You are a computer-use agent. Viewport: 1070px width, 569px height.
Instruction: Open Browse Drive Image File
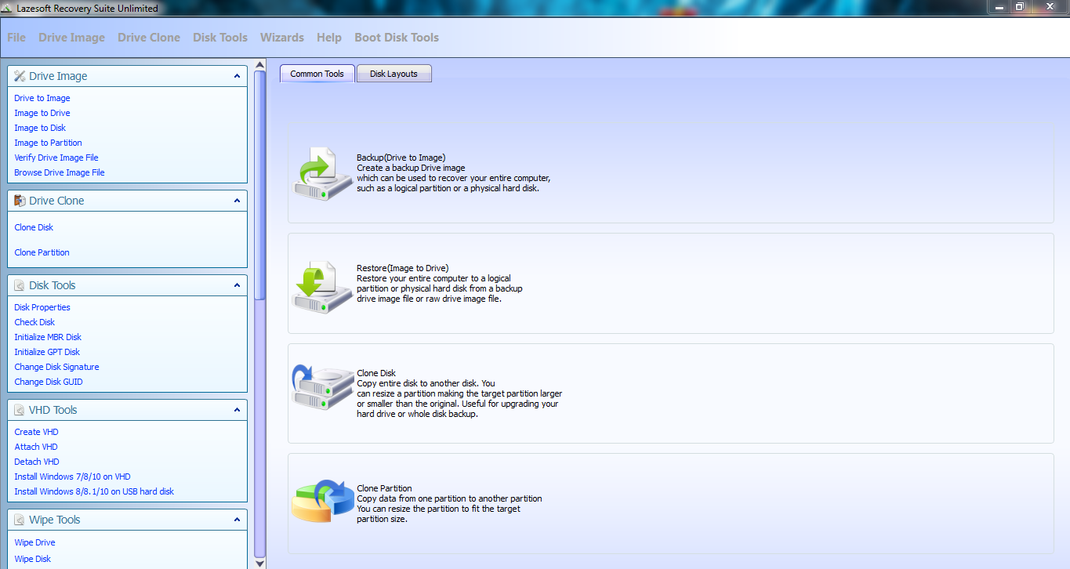60,172
